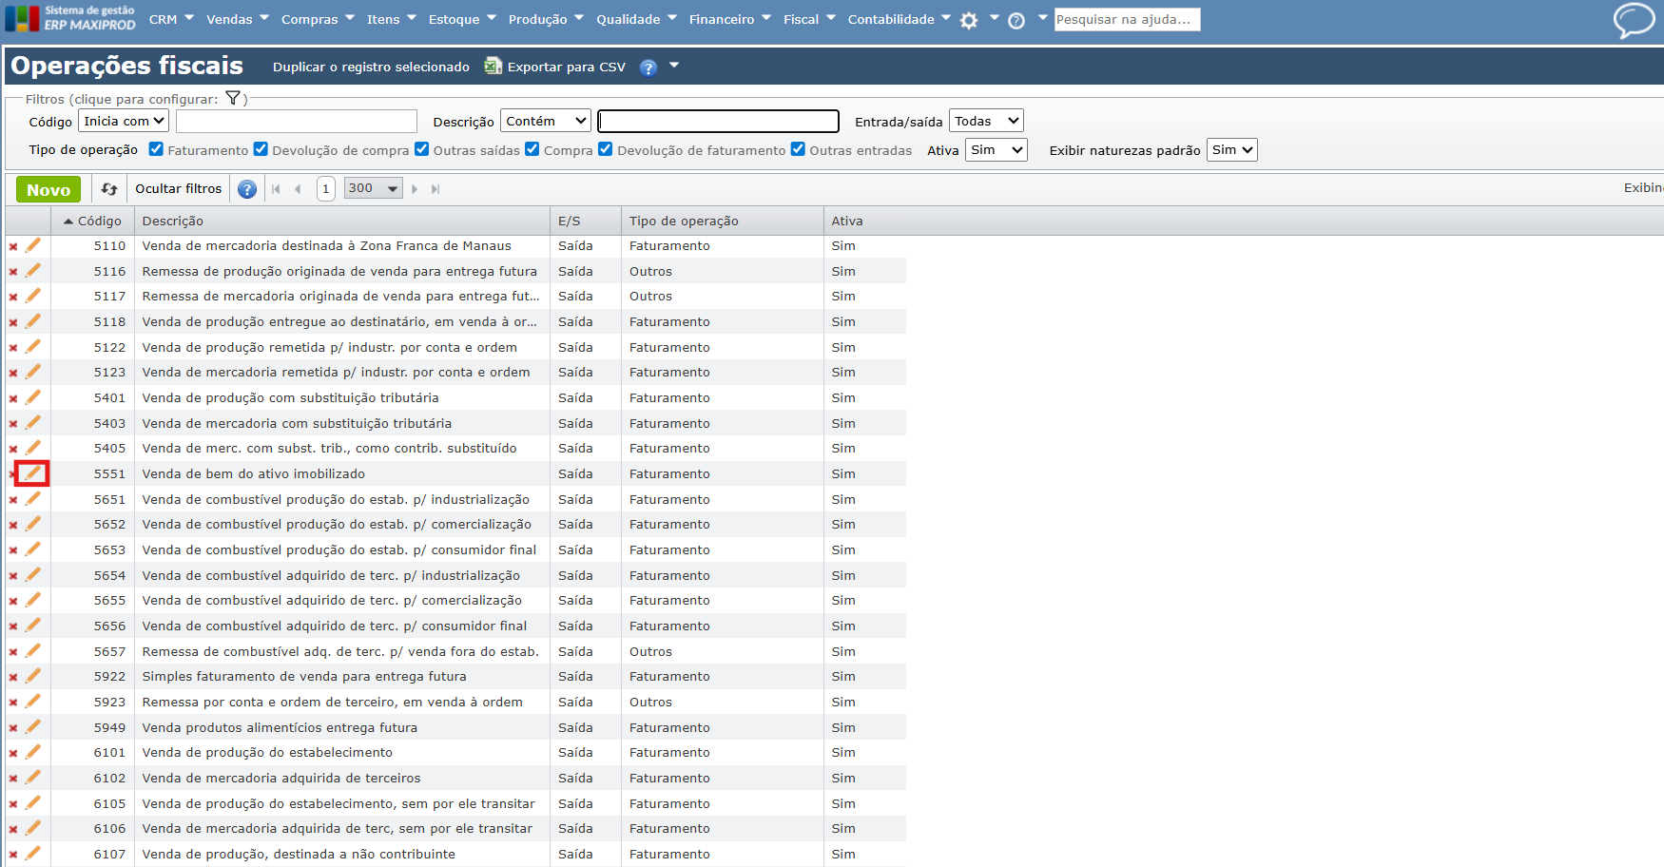Sort by the Código column header
The image size is (1664, 867).
click(x=92, y=221)
